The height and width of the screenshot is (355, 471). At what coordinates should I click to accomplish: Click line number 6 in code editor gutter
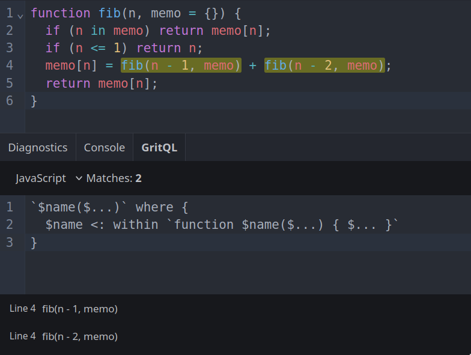point(10,100)
